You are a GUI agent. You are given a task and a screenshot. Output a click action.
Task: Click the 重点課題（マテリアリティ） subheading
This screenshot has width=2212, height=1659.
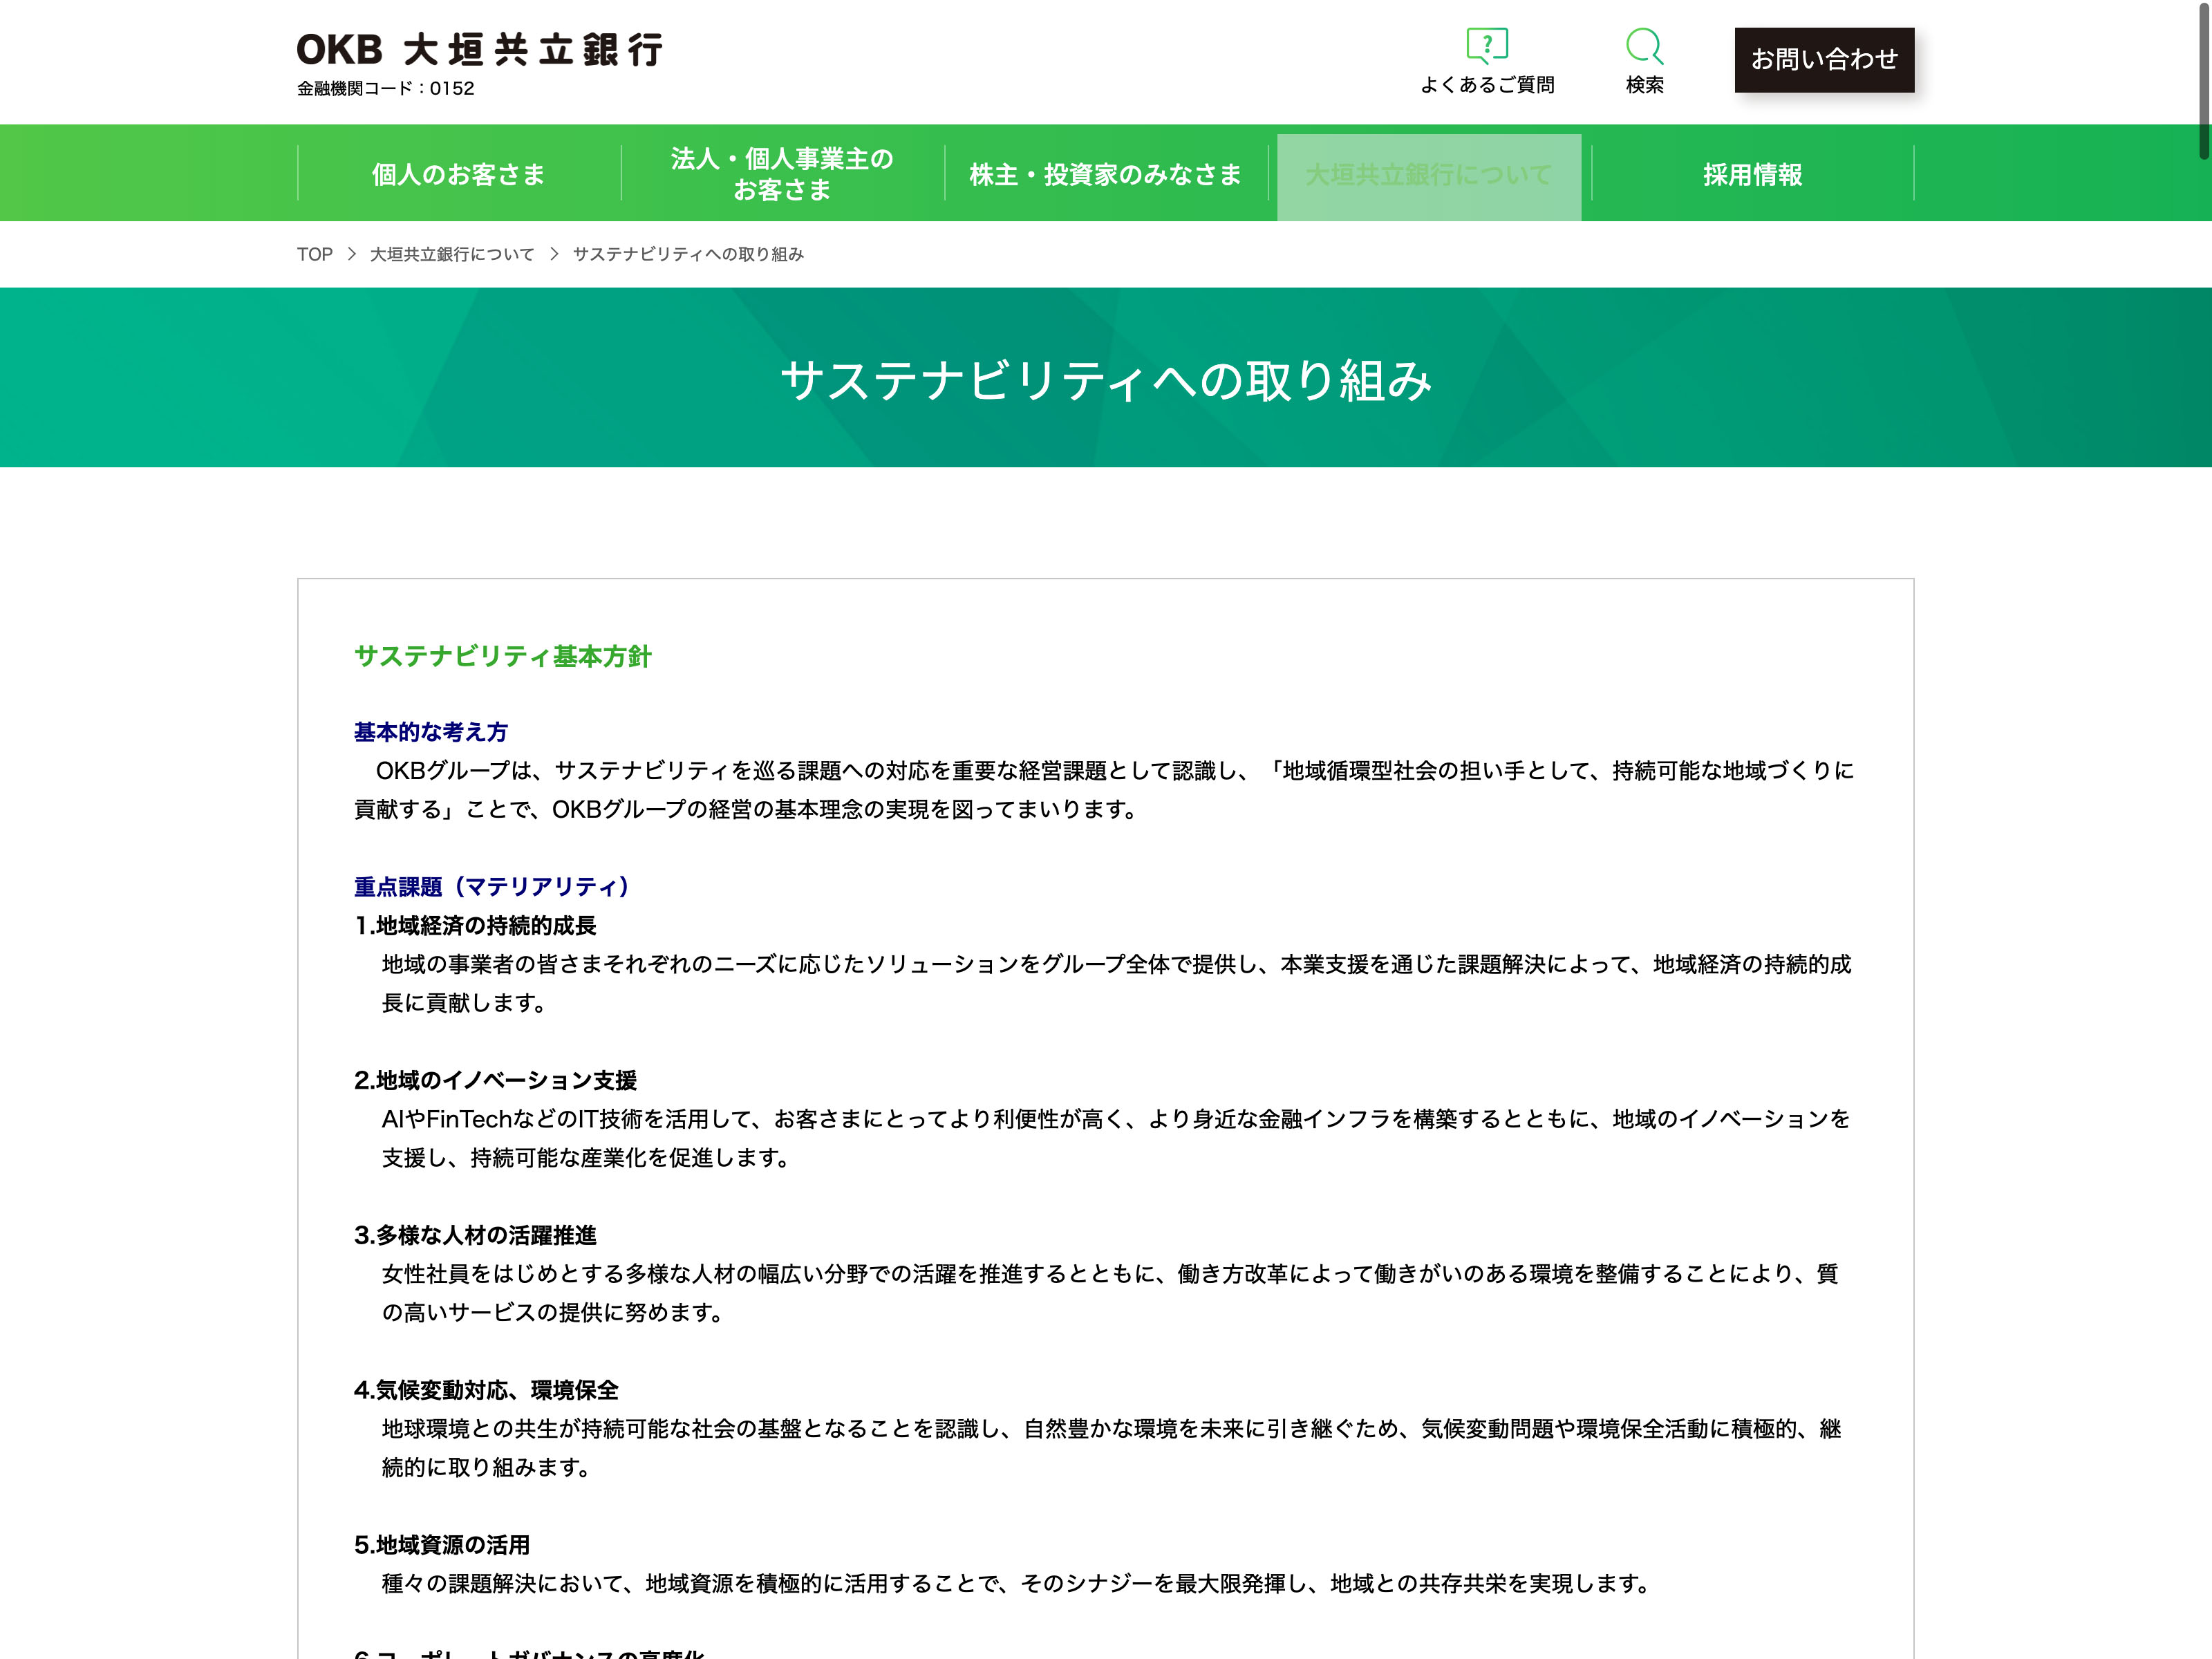pyautogui.click(x=491, y=886)
